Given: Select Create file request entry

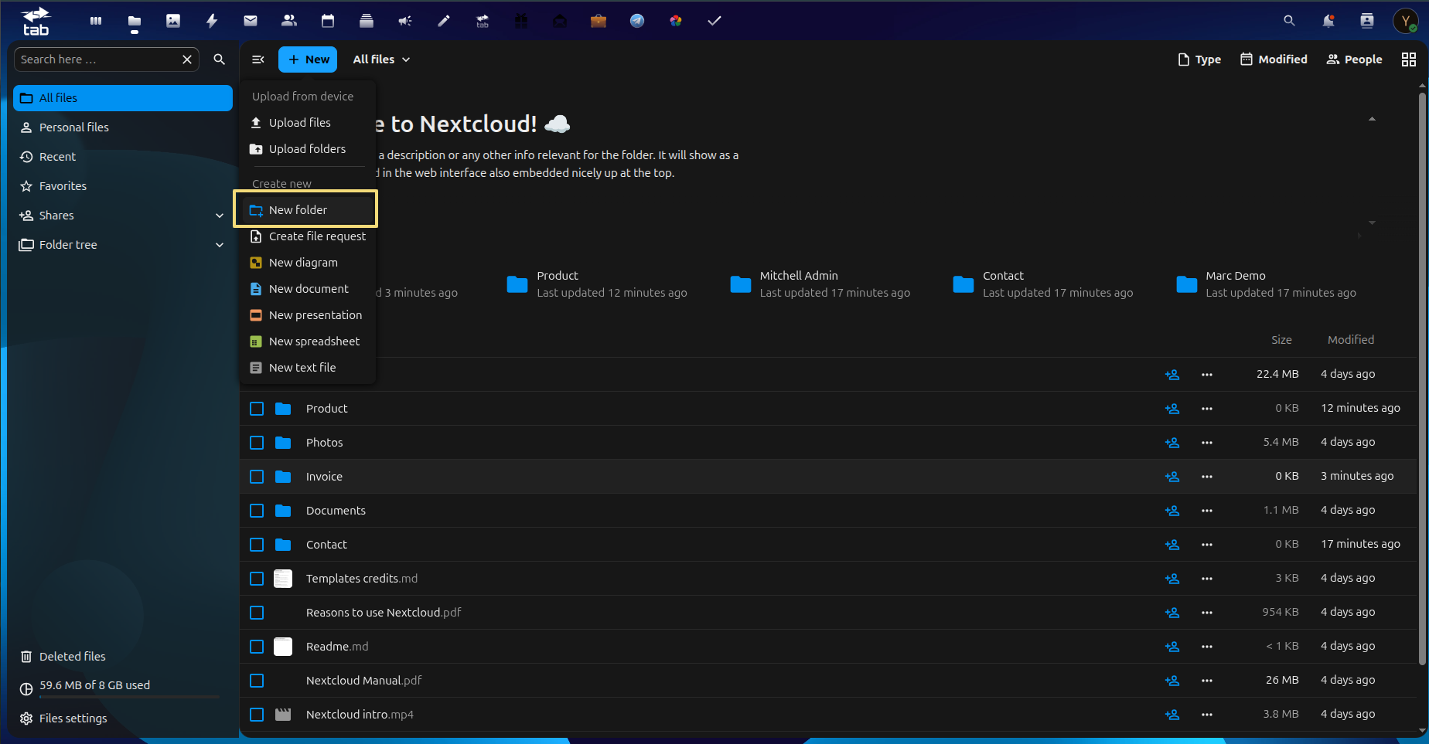Looking at the screenshot, I should pos(308,236).
